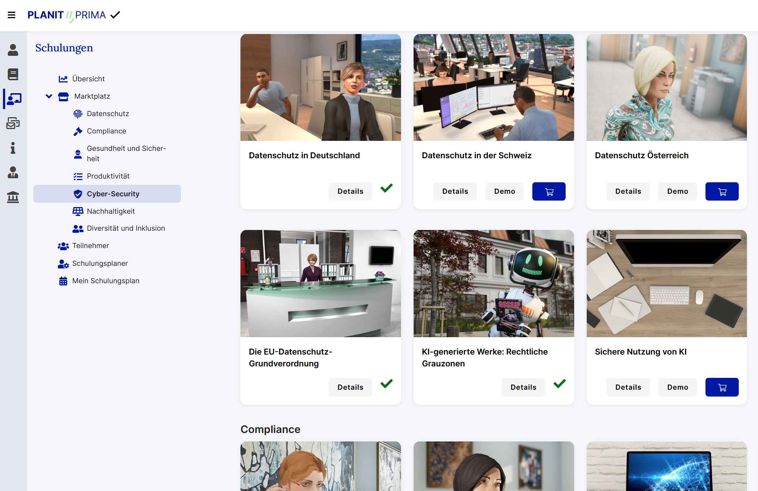Open the mail envelopes sidebar icon
Image resolution: width=758 pixels, height=491 pixels.
click(x=13, y=123)
